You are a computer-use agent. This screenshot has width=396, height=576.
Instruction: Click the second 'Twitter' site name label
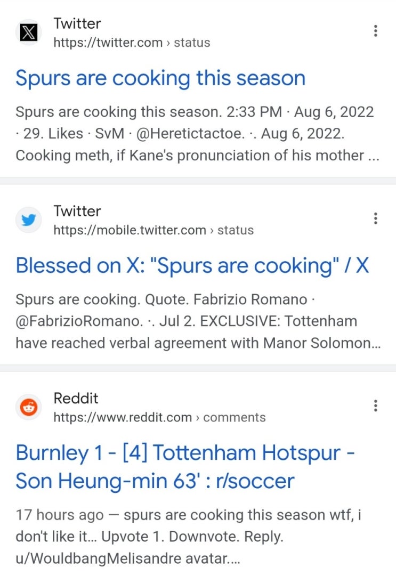(x=77, y=211)
